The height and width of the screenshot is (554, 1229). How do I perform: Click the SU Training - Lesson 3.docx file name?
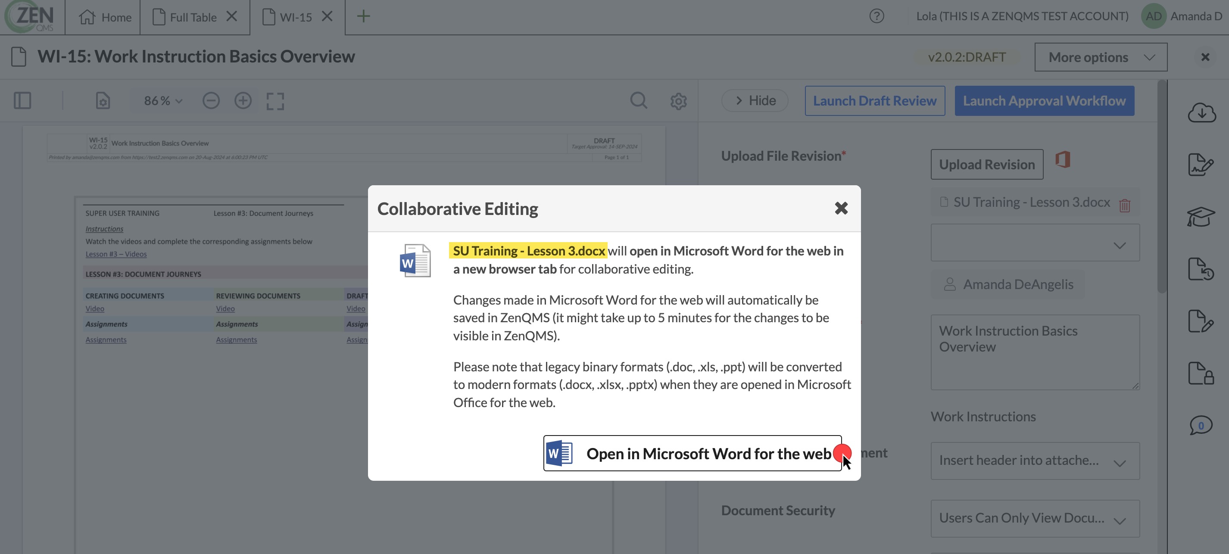tap(1032, 202)
